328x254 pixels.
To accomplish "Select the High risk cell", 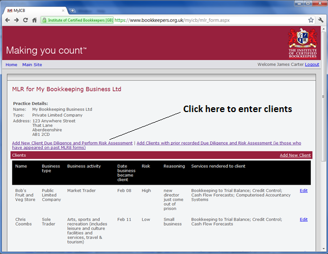I will point(146,190).
